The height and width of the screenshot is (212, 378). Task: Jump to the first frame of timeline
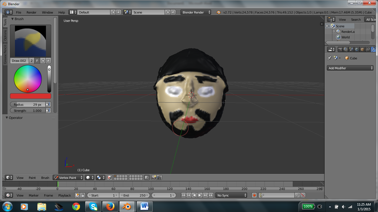pyautogui.click(x=183, y=195)
